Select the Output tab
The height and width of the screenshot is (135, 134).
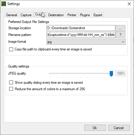tap(40, 15)
